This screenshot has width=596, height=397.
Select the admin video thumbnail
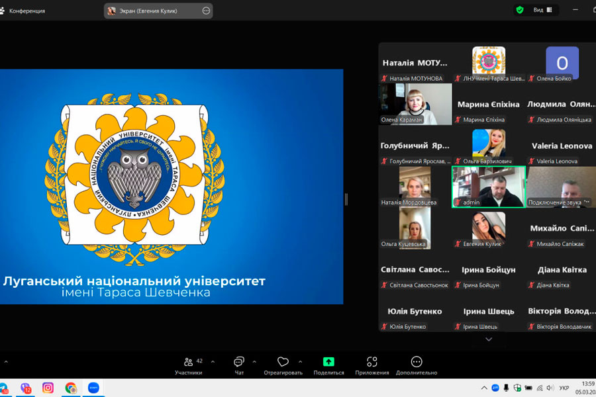[x=488, y=187]
